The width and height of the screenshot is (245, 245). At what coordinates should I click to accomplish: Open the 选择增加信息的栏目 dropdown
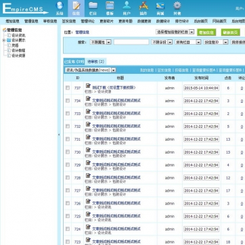175,32
